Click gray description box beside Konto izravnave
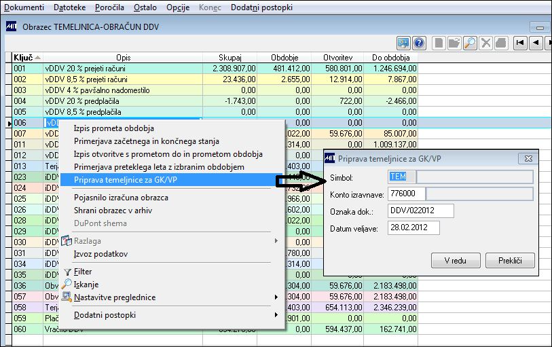Viewport: 552px width, 347px height. tap(479, 194)
